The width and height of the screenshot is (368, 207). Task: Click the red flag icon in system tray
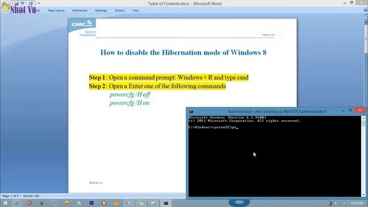pyautogui.click(x=330, y=203)
